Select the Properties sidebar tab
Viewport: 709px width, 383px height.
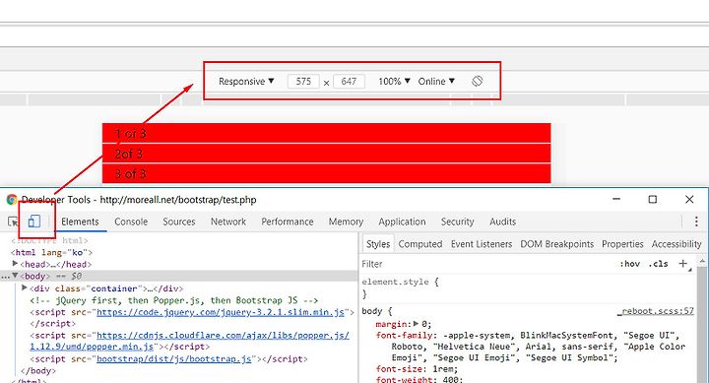pyautogui.click(x=622, y=244)
